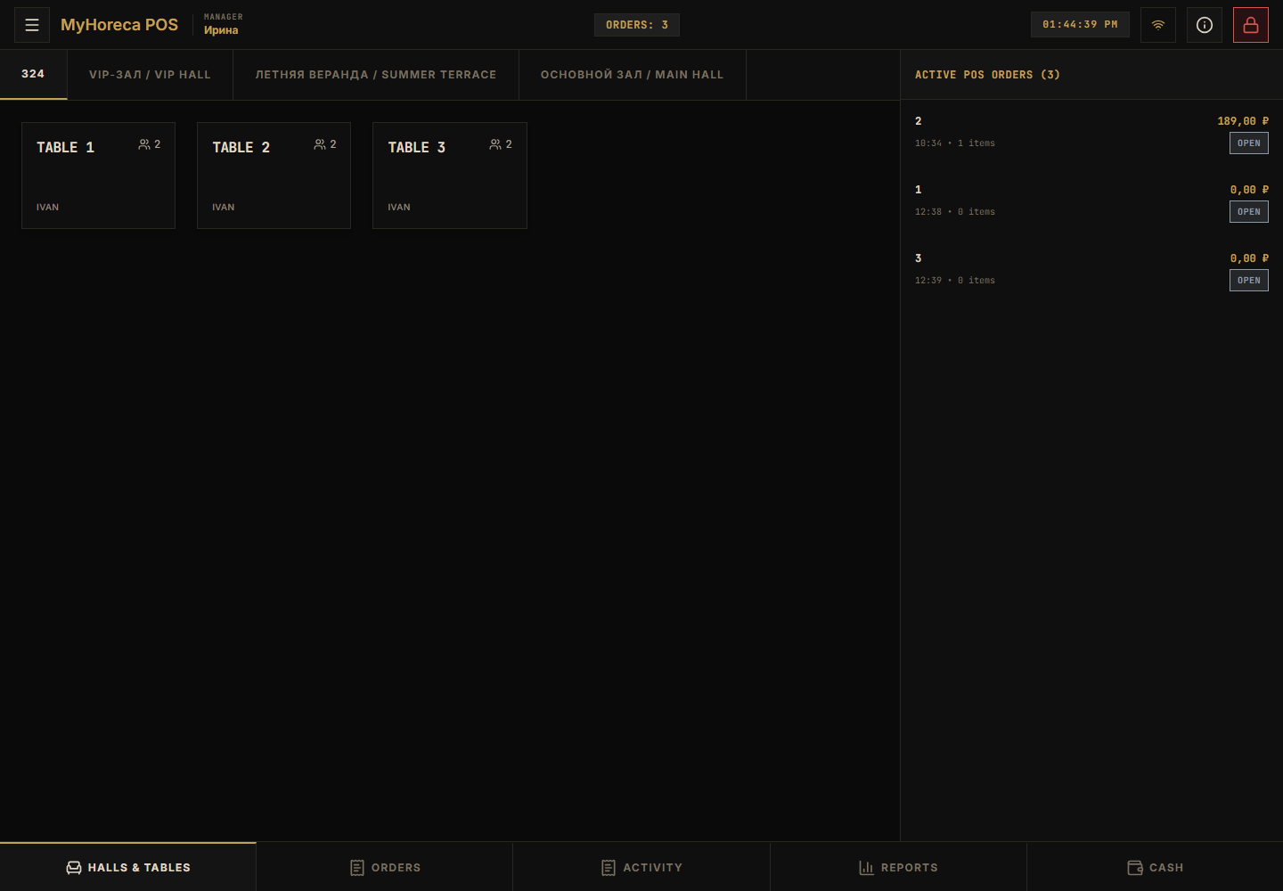Open the Activity section

pyautogui.click(x=641, y=867)
